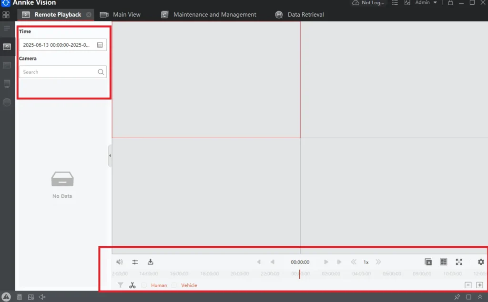Speed up playback with the double-right arrows
488x302 pixels.
(378, 262)
